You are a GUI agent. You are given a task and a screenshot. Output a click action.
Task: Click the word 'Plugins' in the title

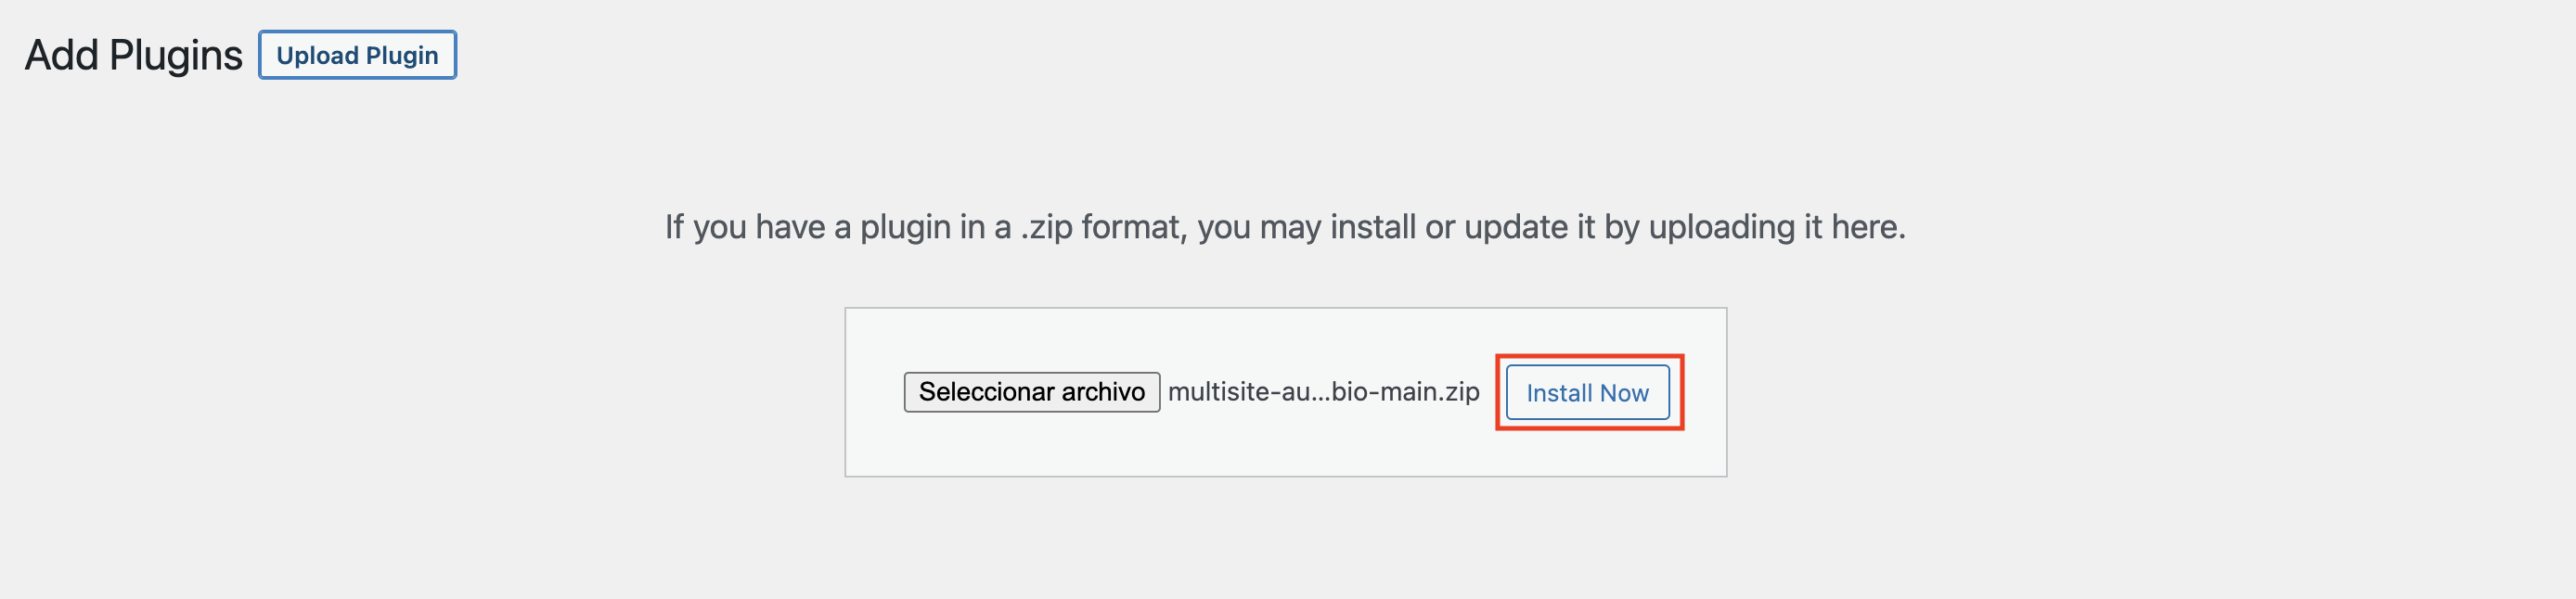175,56
